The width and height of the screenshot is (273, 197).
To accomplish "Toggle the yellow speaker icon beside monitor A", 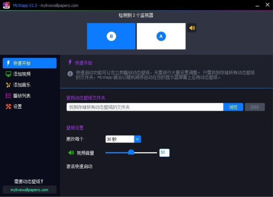I will pos(192,28).
